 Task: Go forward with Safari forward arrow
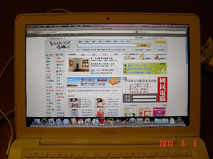click(32, 33)
